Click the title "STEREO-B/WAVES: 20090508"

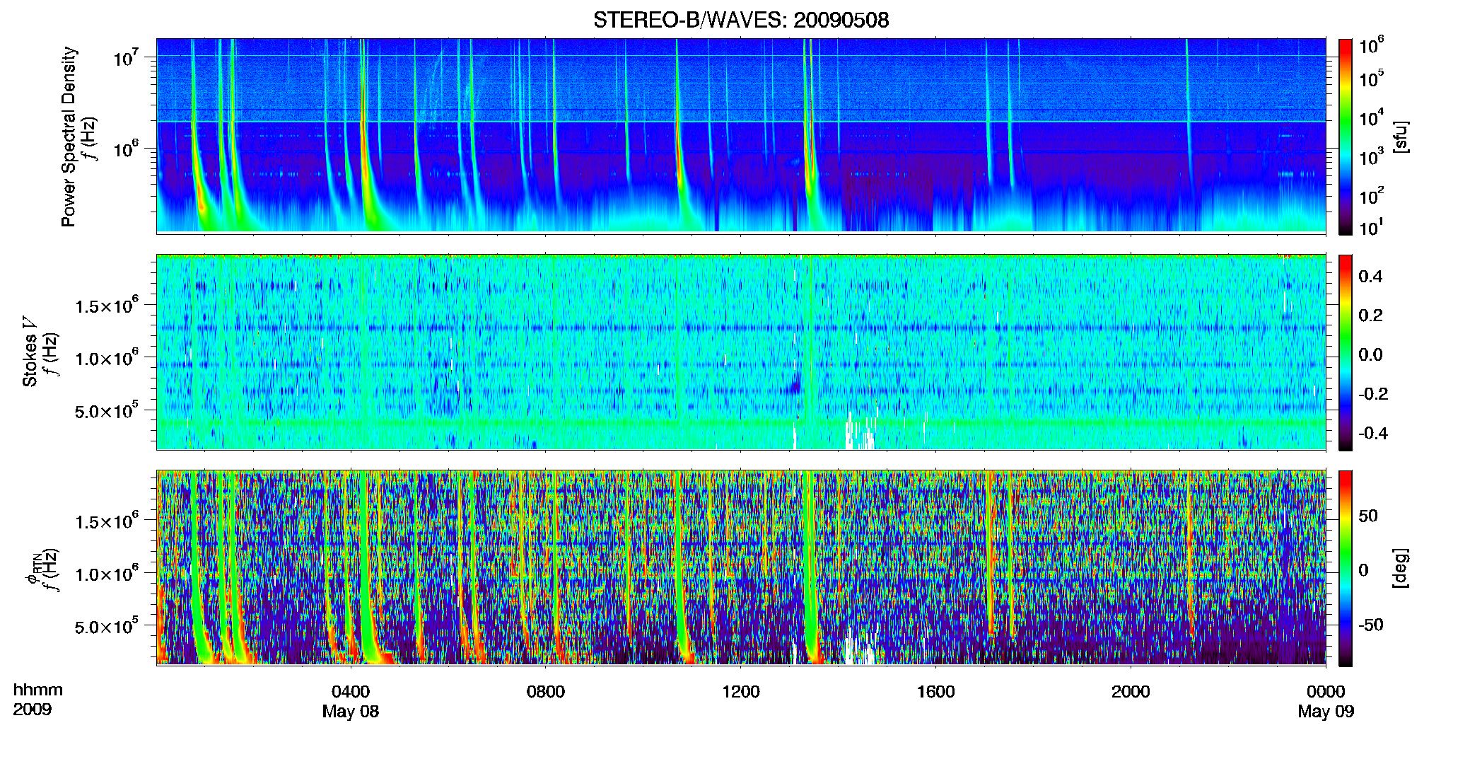741,20
